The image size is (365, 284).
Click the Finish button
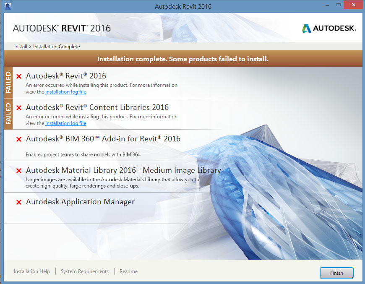click(336, 273)
